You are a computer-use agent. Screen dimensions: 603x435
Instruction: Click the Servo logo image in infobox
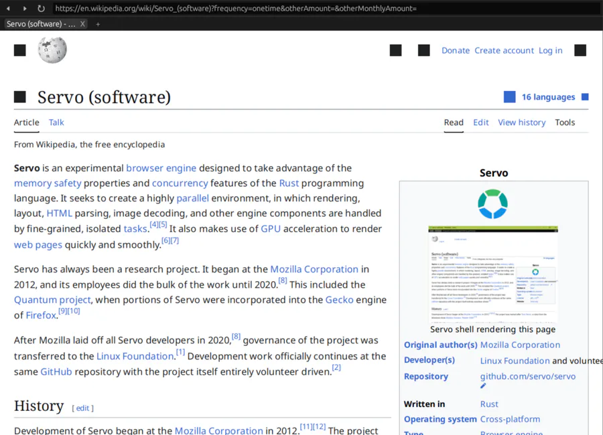[492, 203]
